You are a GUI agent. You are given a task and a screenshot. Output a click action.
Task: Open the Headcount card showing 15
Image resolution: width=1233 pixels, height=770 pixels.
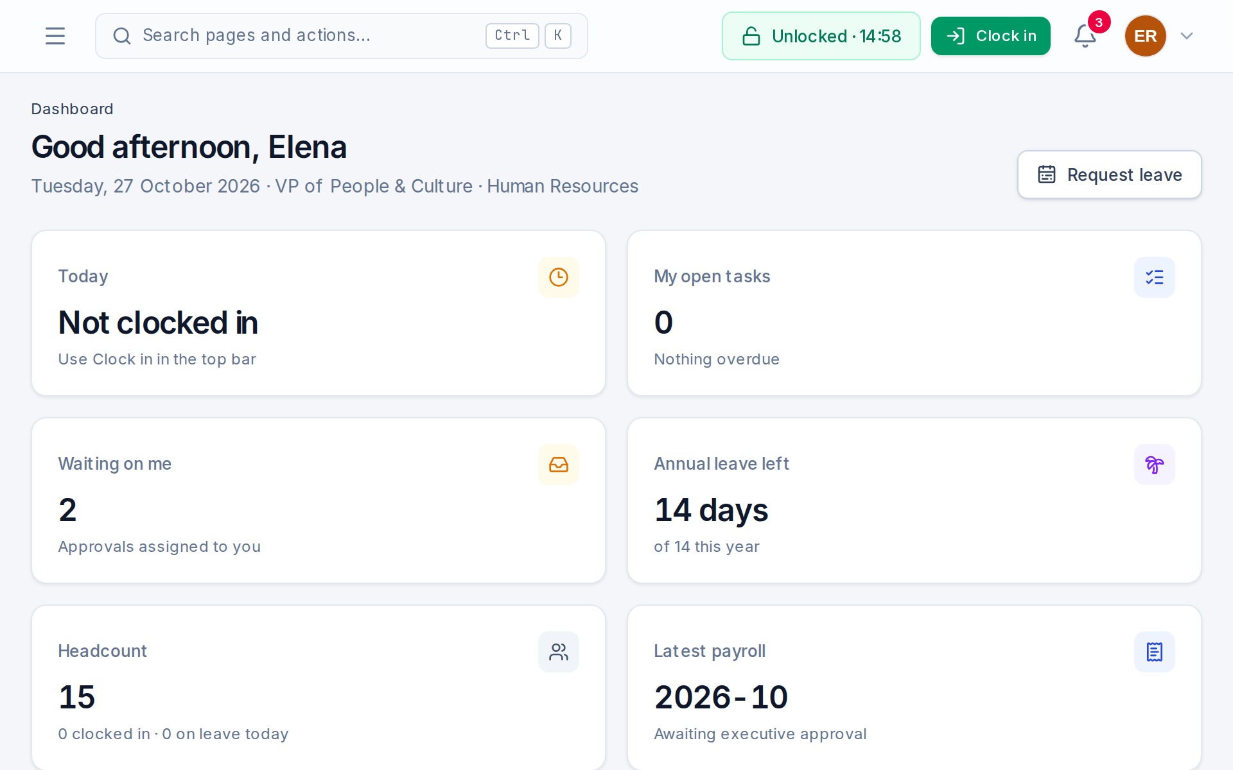319,687
